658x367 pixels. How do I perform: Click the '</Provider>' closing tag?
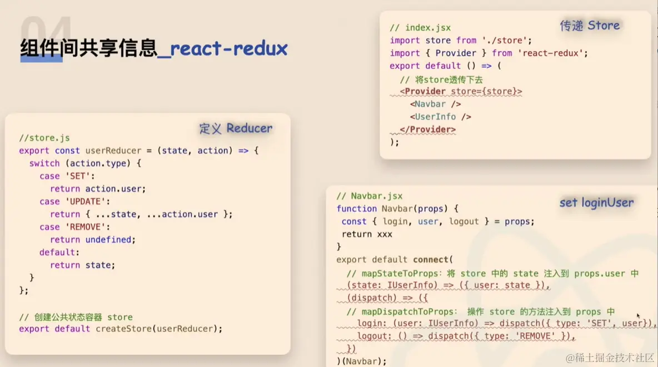point(427,130)
